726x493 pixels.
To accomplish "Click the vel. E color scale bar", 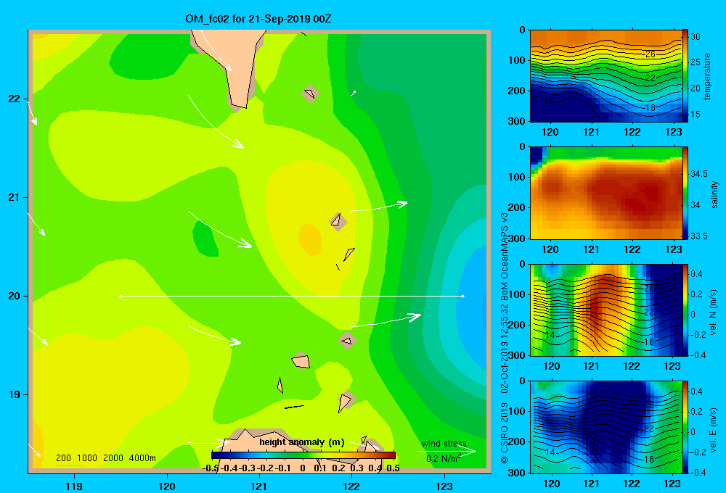I will pos(685,427).
